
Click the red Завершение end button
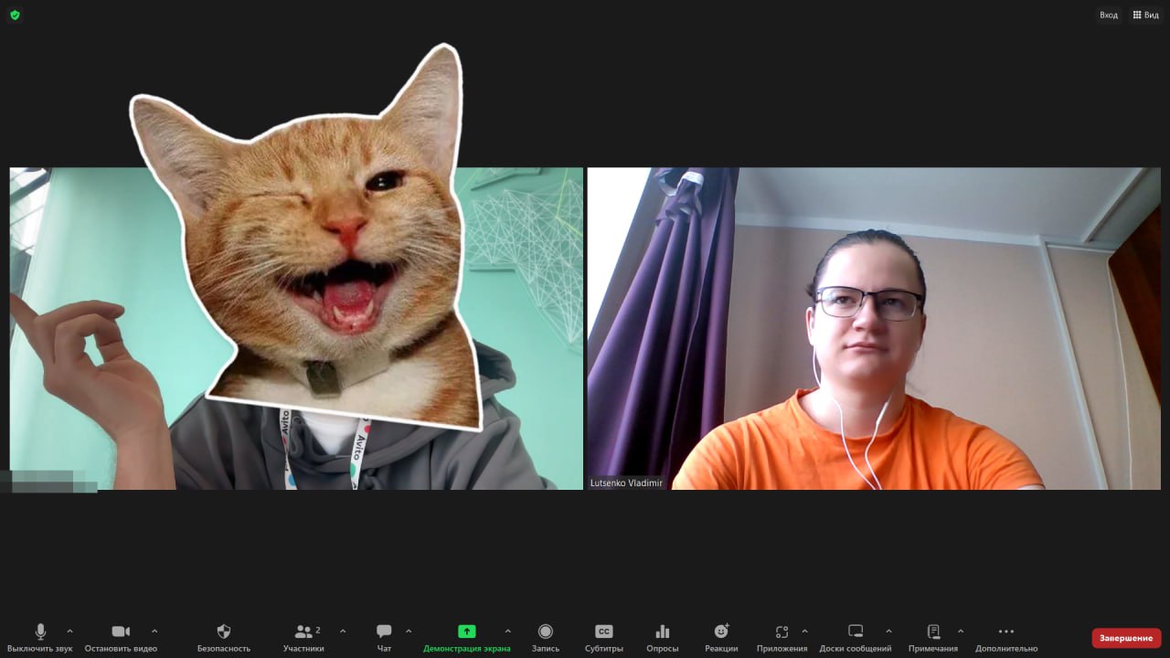pyautogui.click(x=1125, y=638)
